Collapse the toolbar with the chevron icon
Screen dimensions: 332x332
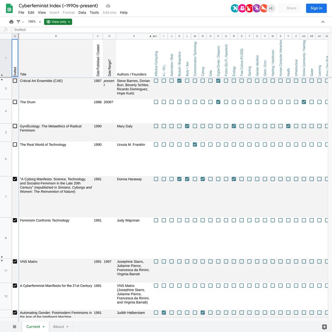click(323, 22)
